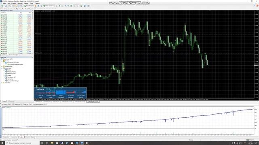Open File Explorer from the taskbar
The width and height of the screenshot is (259, 145).
coord(52,143)
